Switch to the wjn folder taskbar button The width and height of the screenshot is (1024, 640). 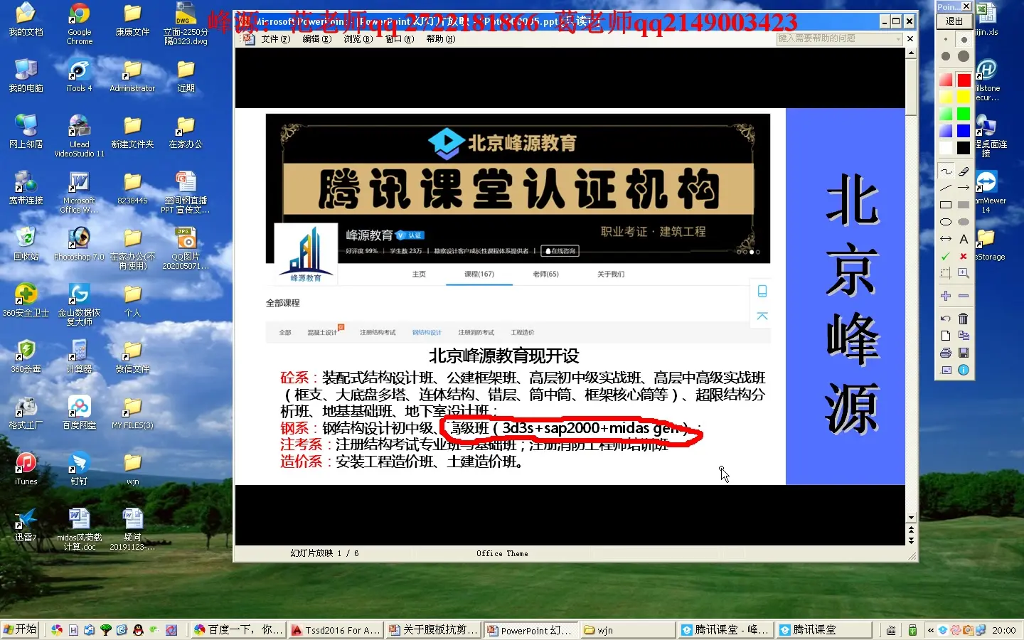point(627,630)
